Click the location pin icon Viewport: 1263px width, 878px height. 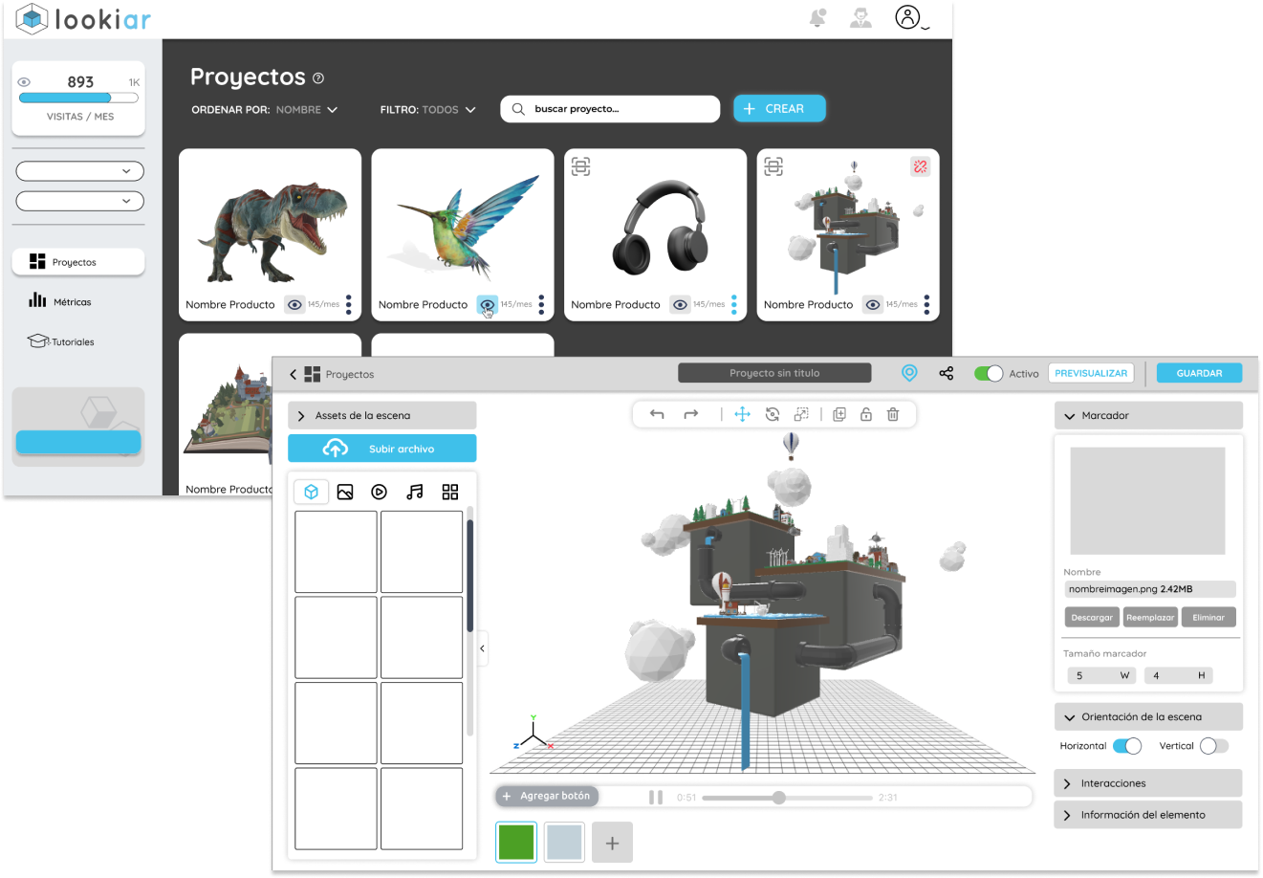click(909, 374)
